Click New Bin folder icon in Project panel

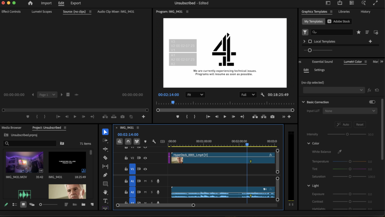coord(83,205)
